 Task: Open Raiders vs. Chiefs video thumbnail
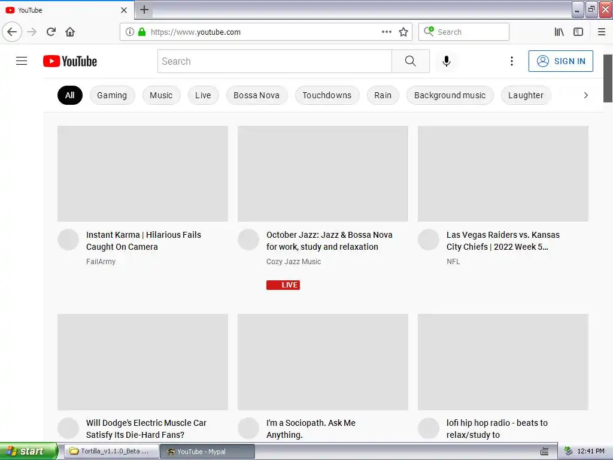(503, 174)
